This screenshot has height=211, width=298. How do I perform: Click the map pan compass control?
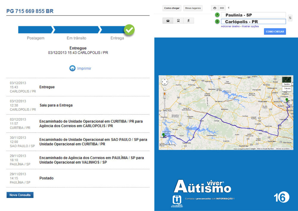point(164,82)
